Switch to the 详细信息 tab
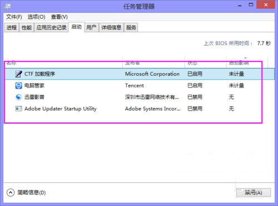This screenshot has width=278, height=206. 111,28
